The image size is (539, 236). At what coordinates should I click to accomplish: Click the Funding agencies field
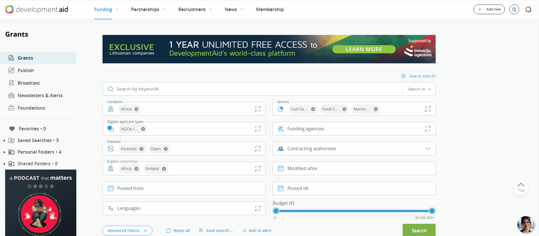coord(354,129)
